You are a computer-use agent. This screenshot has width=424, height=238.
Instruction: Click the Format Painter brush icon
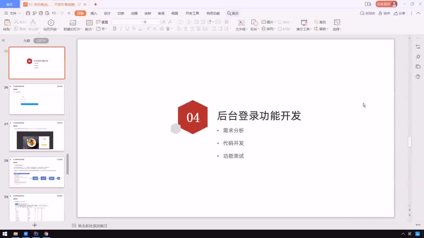pyautogui.click(x=33, y=22)
